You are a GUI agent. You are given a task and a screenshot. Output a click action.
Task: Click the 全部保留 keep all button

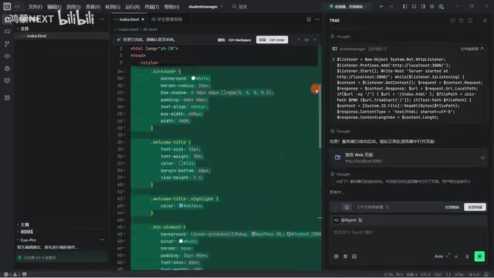point(475,207)
